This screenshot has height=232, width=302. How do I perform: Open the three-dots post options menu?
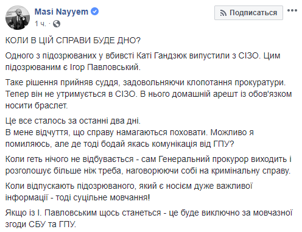(292, 10)
